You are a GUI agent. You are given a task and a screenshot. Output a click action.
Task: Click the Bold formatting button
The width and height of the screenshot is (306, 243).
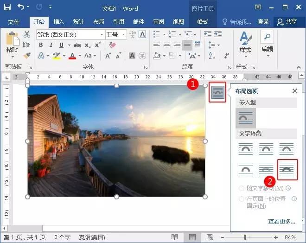[x=41, y=45]
